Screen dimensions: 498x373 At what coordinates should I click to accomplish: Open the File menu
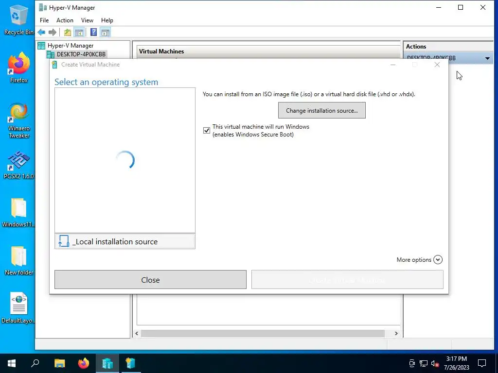[x=44, y=20]
